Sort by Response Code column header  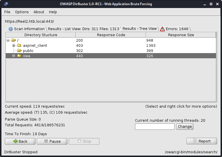pos(111,35)
